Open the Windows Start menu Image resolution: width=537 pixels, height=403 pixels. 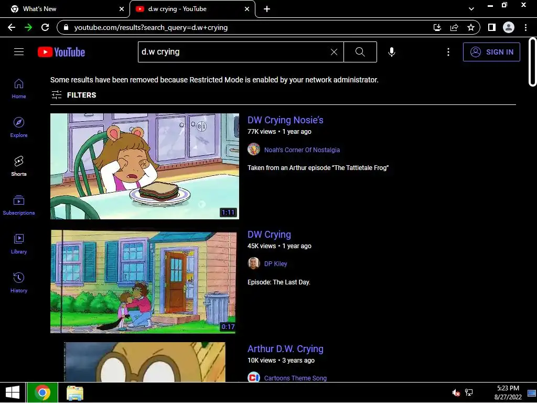(13, 393)
